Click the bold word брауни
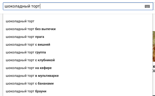The height and width of the screenshot is (96, 155). [41, 91]
